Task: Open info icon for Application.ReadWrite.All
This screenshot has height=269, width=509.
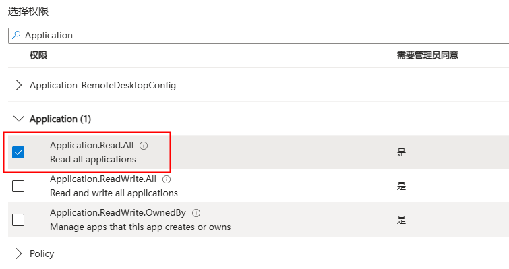Action: [167, 179]
